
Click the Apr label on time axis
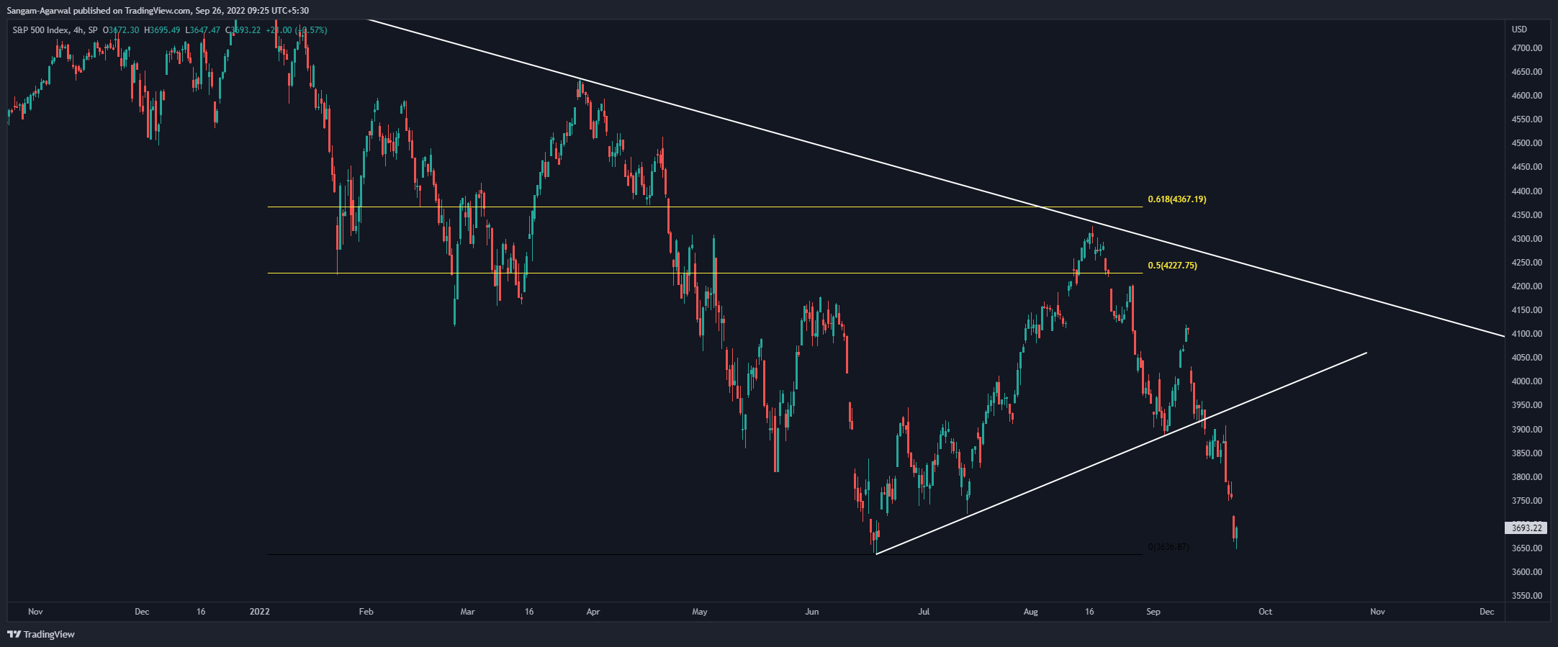coord(593,612)
